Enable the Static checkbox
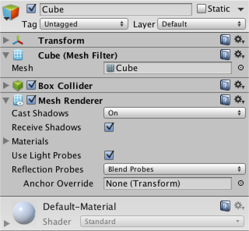 (x=201, y=9)
